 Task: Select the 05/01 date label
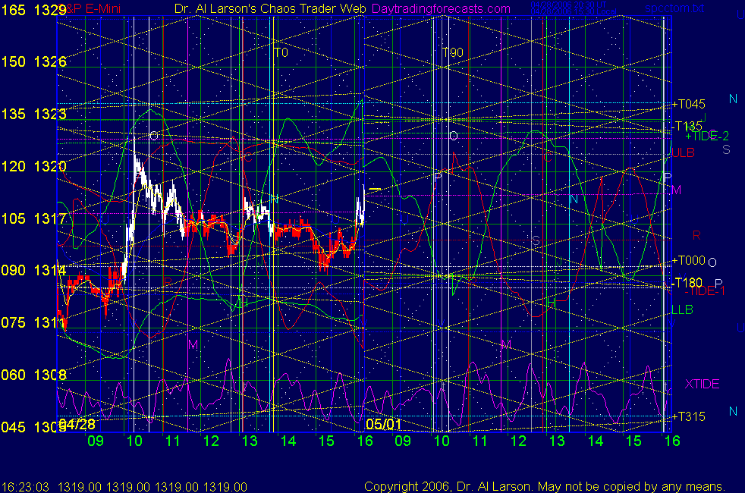tap(383, 424)
